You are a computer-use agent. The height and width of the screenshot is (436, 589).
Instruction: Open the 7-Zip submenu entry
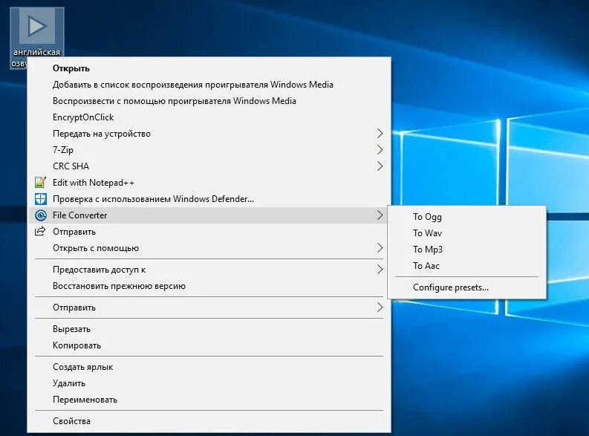tap(209, 150)
